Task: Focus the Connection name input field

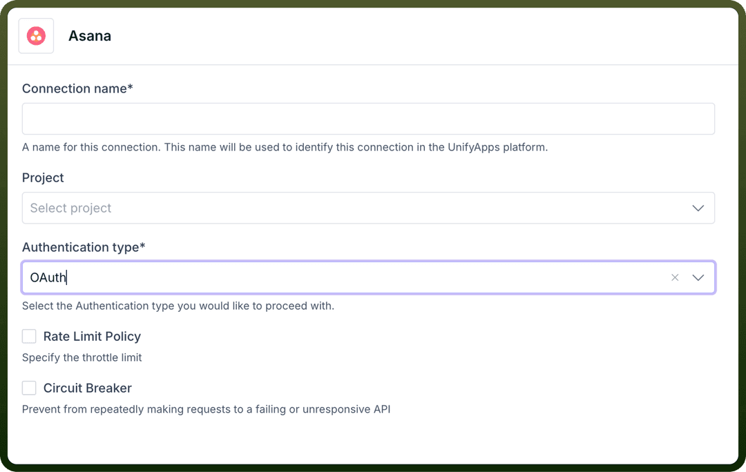Action: 368,119
